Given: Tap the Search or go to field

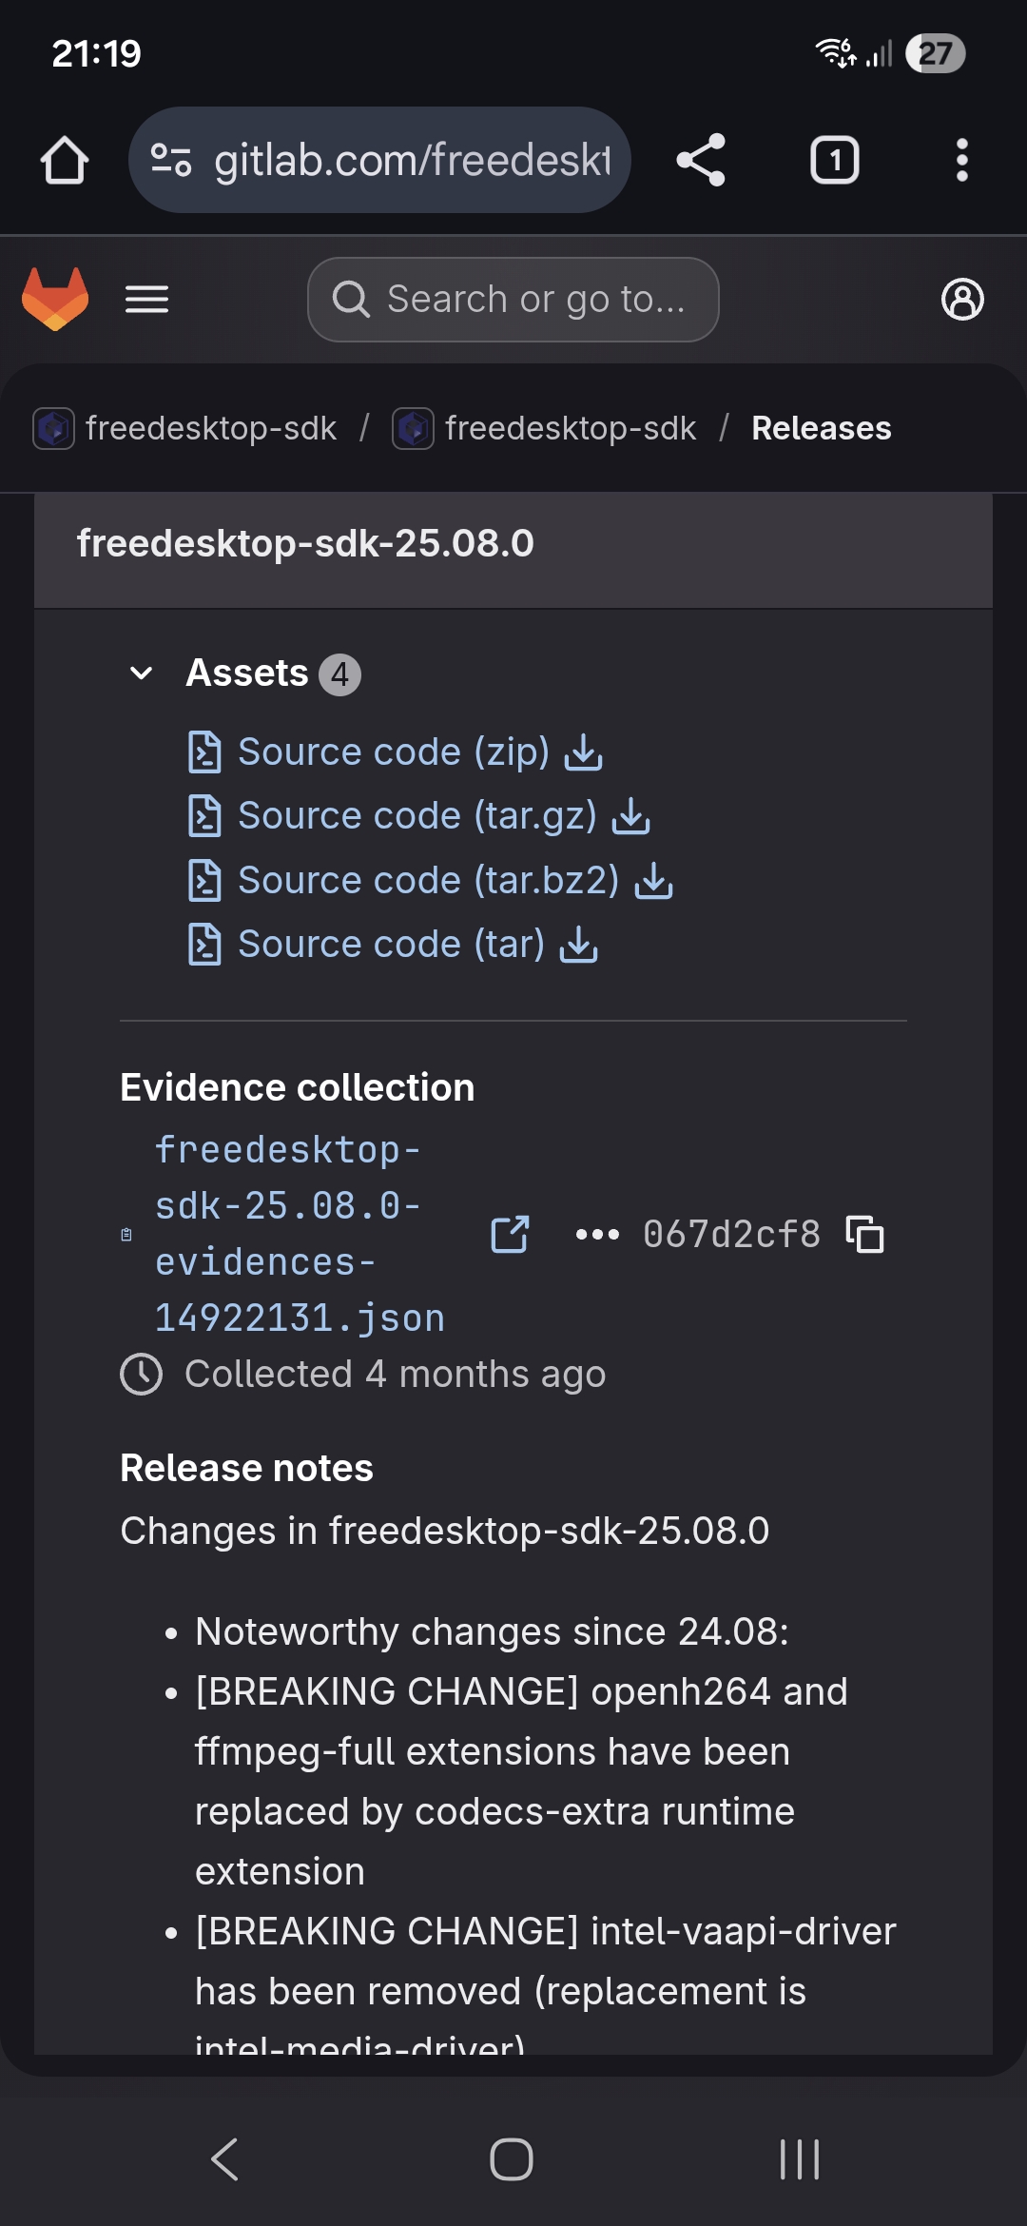Looking at the screenshot, I should tap(513, 300).
